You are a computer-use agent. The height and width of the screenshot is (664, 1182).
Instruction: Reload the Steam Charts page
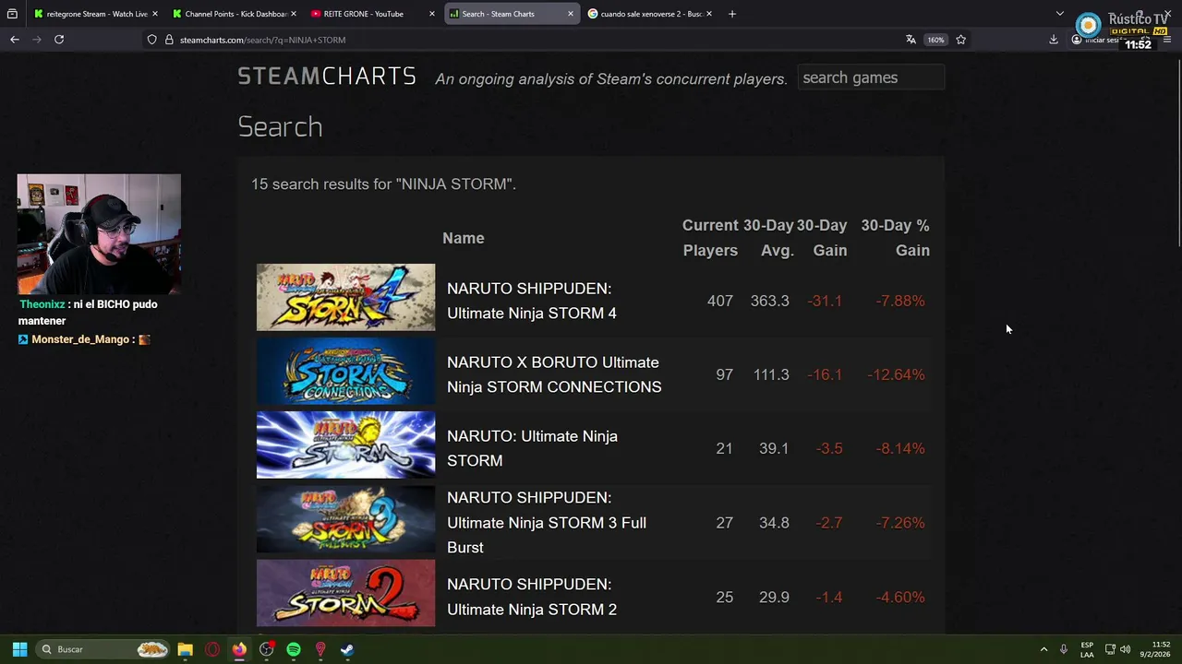pyautogui.click(x=59, y=40)
